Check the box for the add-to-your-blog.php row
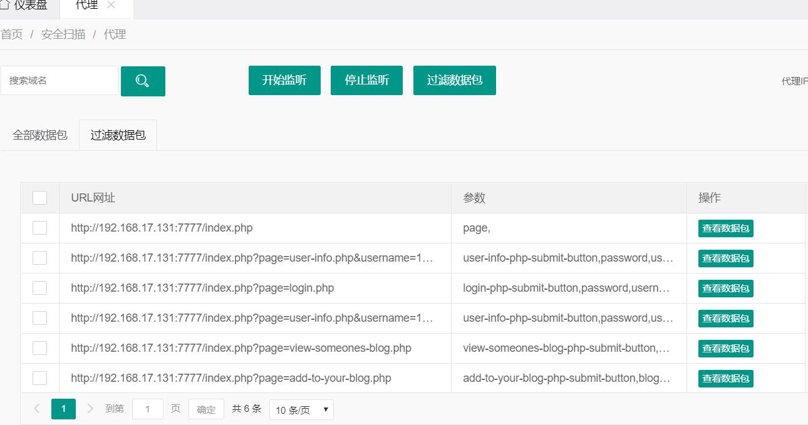This screenshot has height=425, width=808. click(x=39, y=378)
